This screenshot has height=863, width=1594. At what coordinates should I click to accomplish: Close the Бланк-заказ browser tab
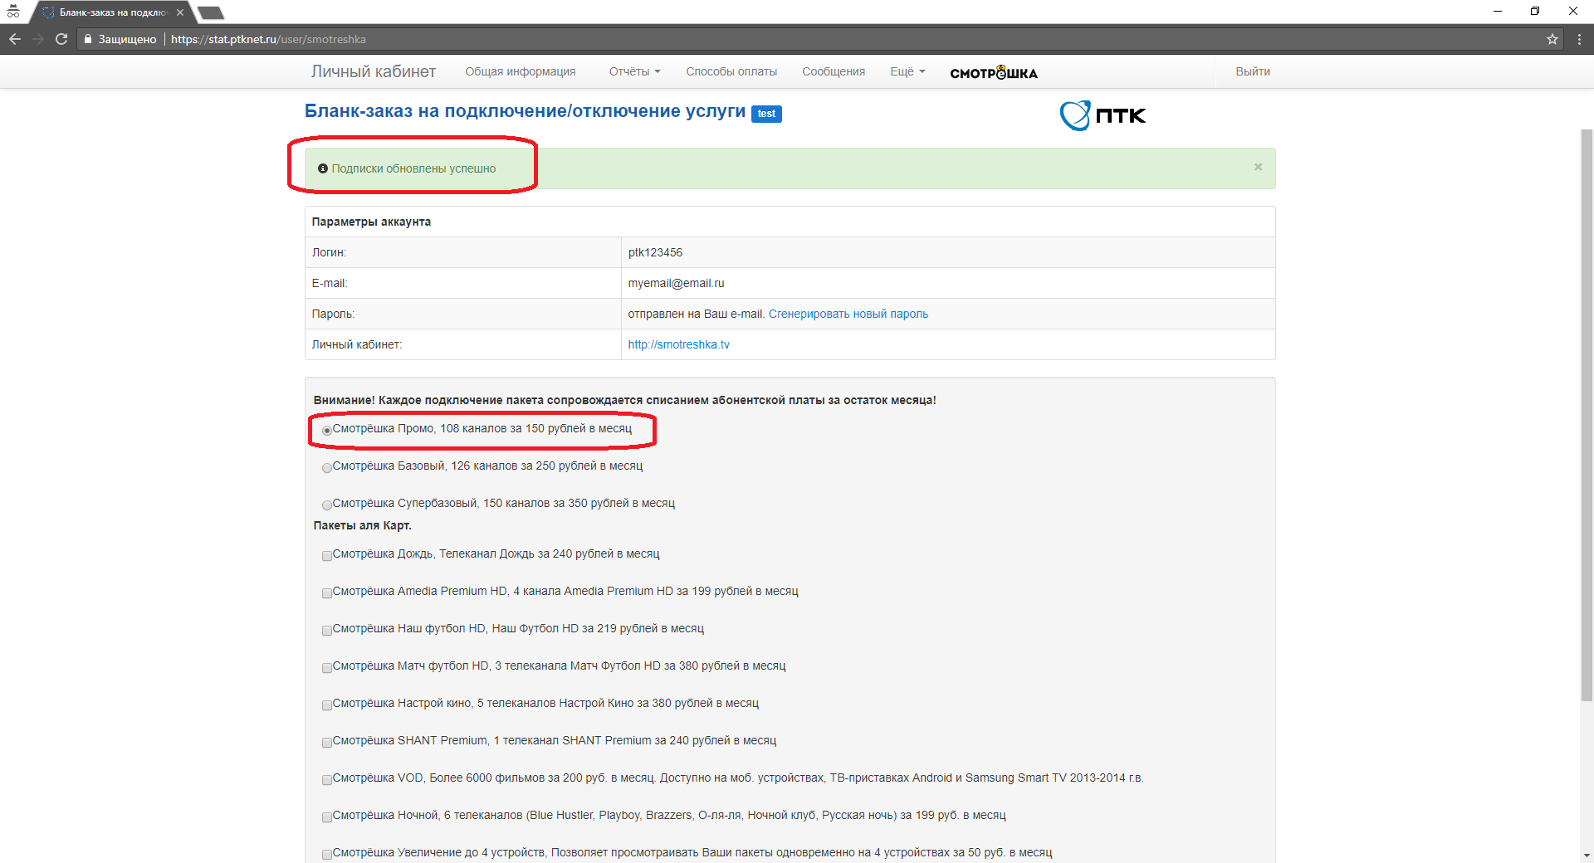pyautogui.click(x=180, y=12)
